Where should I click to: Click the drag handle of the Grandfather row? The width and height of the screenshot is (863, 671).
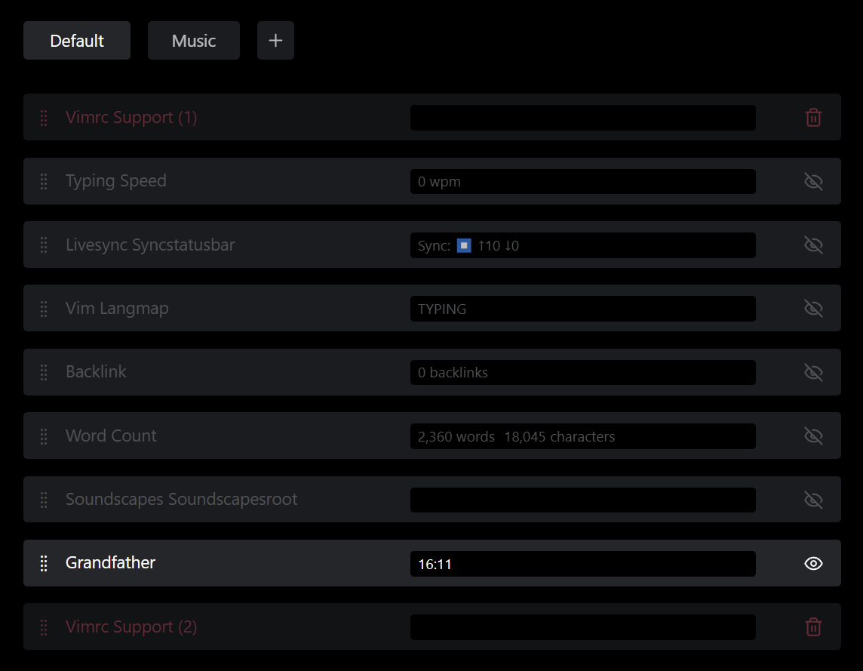(x=44, y=563)
